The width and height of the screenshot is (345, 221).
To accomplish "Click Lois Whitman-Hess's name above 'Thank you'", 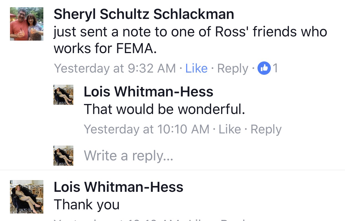I will (x=118, y=187).
